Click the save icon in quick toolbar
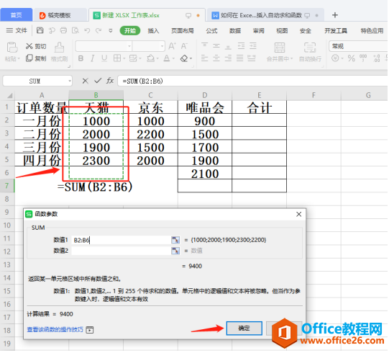This screenshot has height=353, width=389. [40, 30]
